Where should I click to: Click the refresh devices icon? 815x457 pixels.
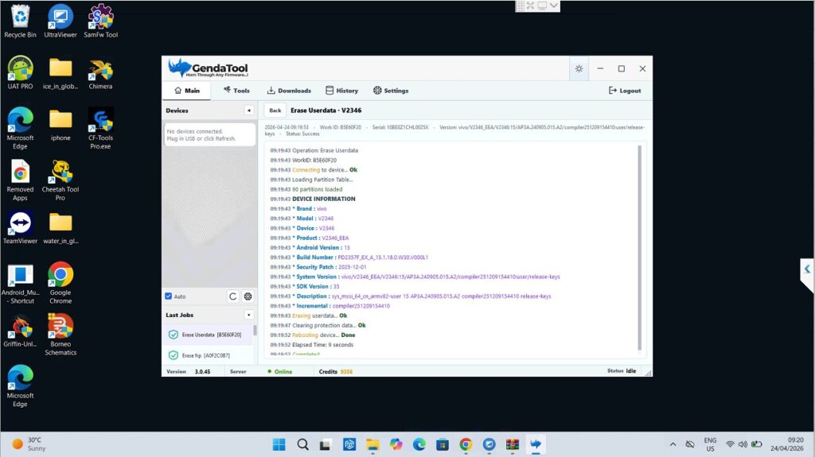click(233, 296)
